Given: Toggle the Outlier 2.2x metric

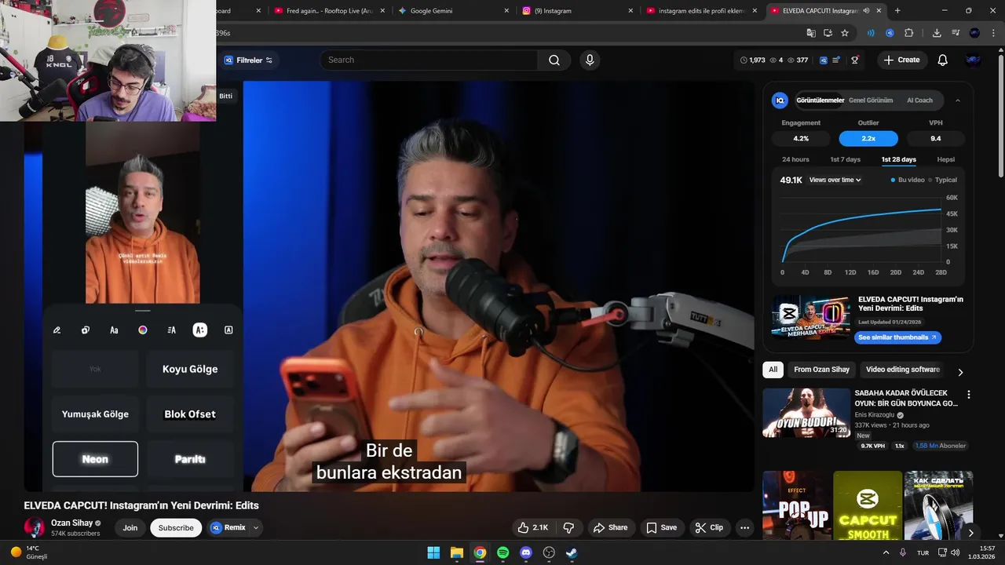Looking at the screenshot, I should tap(868, 138).
